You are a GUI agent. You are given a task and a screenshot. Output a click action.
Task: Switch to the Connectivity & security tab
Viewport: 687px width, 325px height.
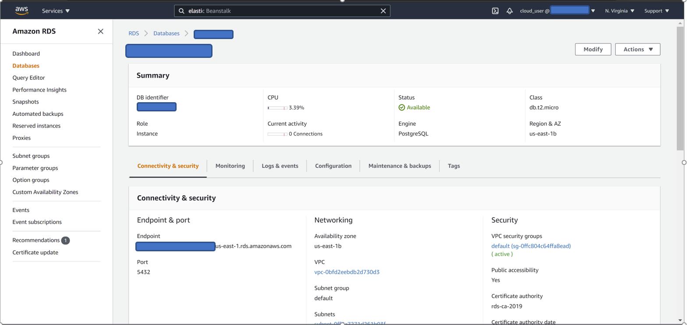click(168, 166)
